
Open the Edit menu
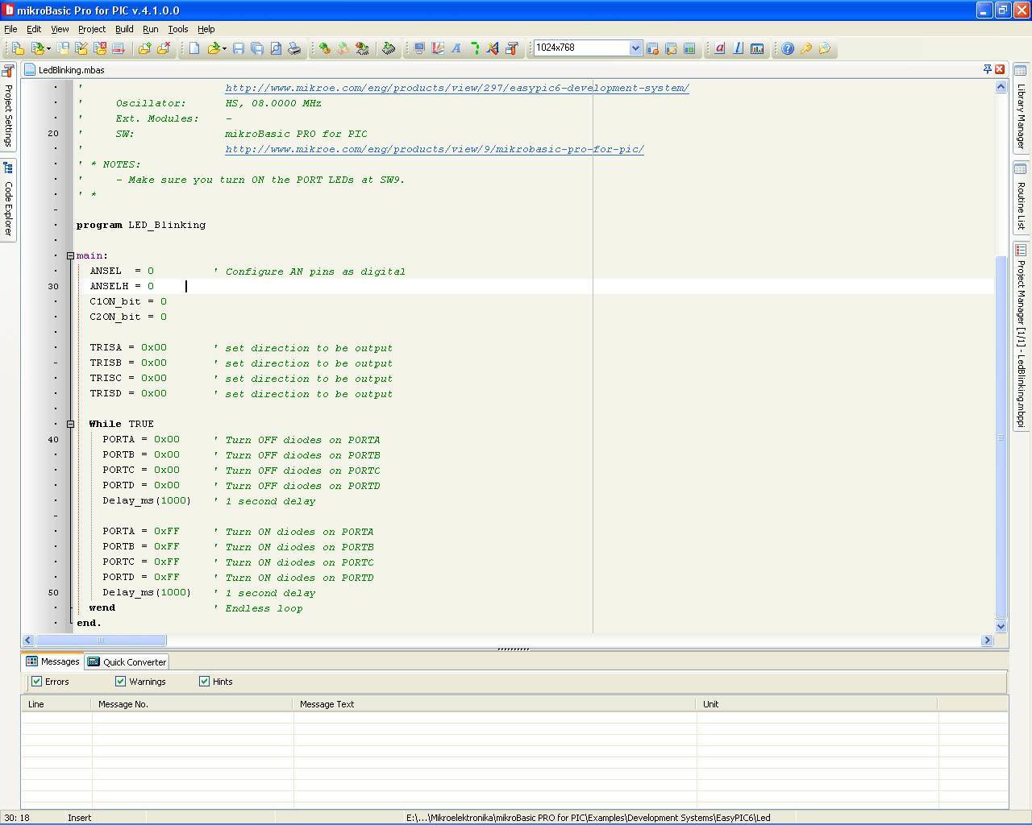pyautogui.click(x=34, y=29)
